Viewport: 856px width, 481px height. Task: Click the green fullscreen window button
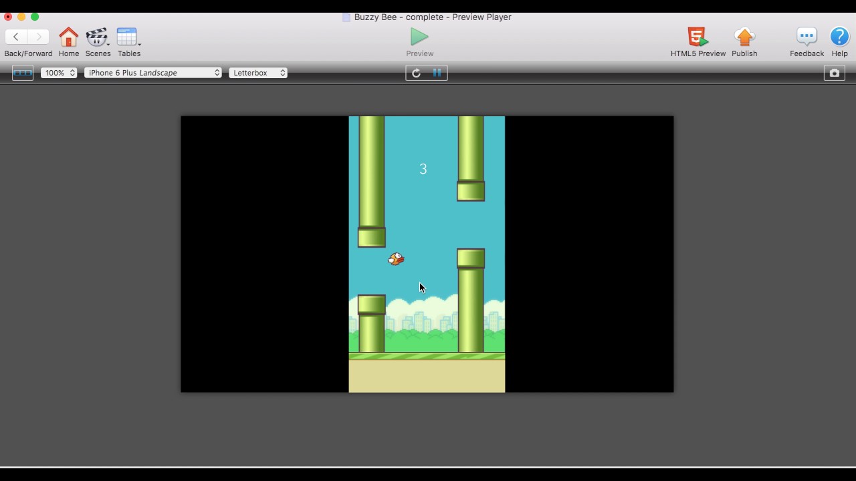click(35, 17)
